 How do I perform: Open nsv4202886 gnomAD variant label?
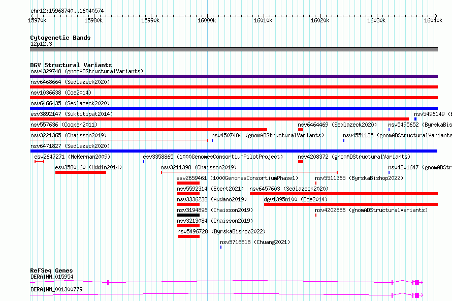pos(371,210)
